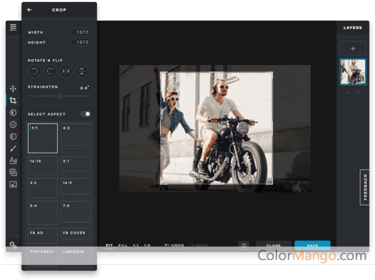Choose the 16:10 aspect ratio
This screenshot has width=375, height=280.
coord(43,166)
